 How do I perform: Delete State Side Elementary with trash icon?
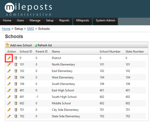click(16, 116)
